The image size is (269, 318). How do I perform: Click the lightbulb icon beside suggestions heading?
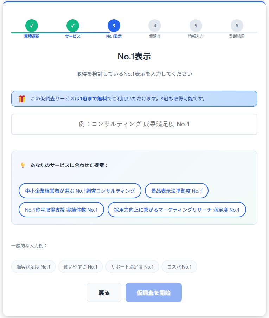pyautogui.click(x=23, y=165)
